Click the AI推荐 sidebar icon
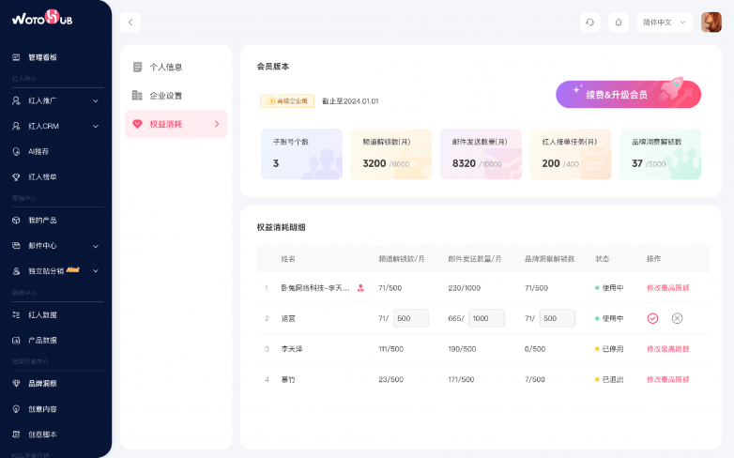Image resolution: width=734 pixels, height=458 pixels. (x=16, y=151)
